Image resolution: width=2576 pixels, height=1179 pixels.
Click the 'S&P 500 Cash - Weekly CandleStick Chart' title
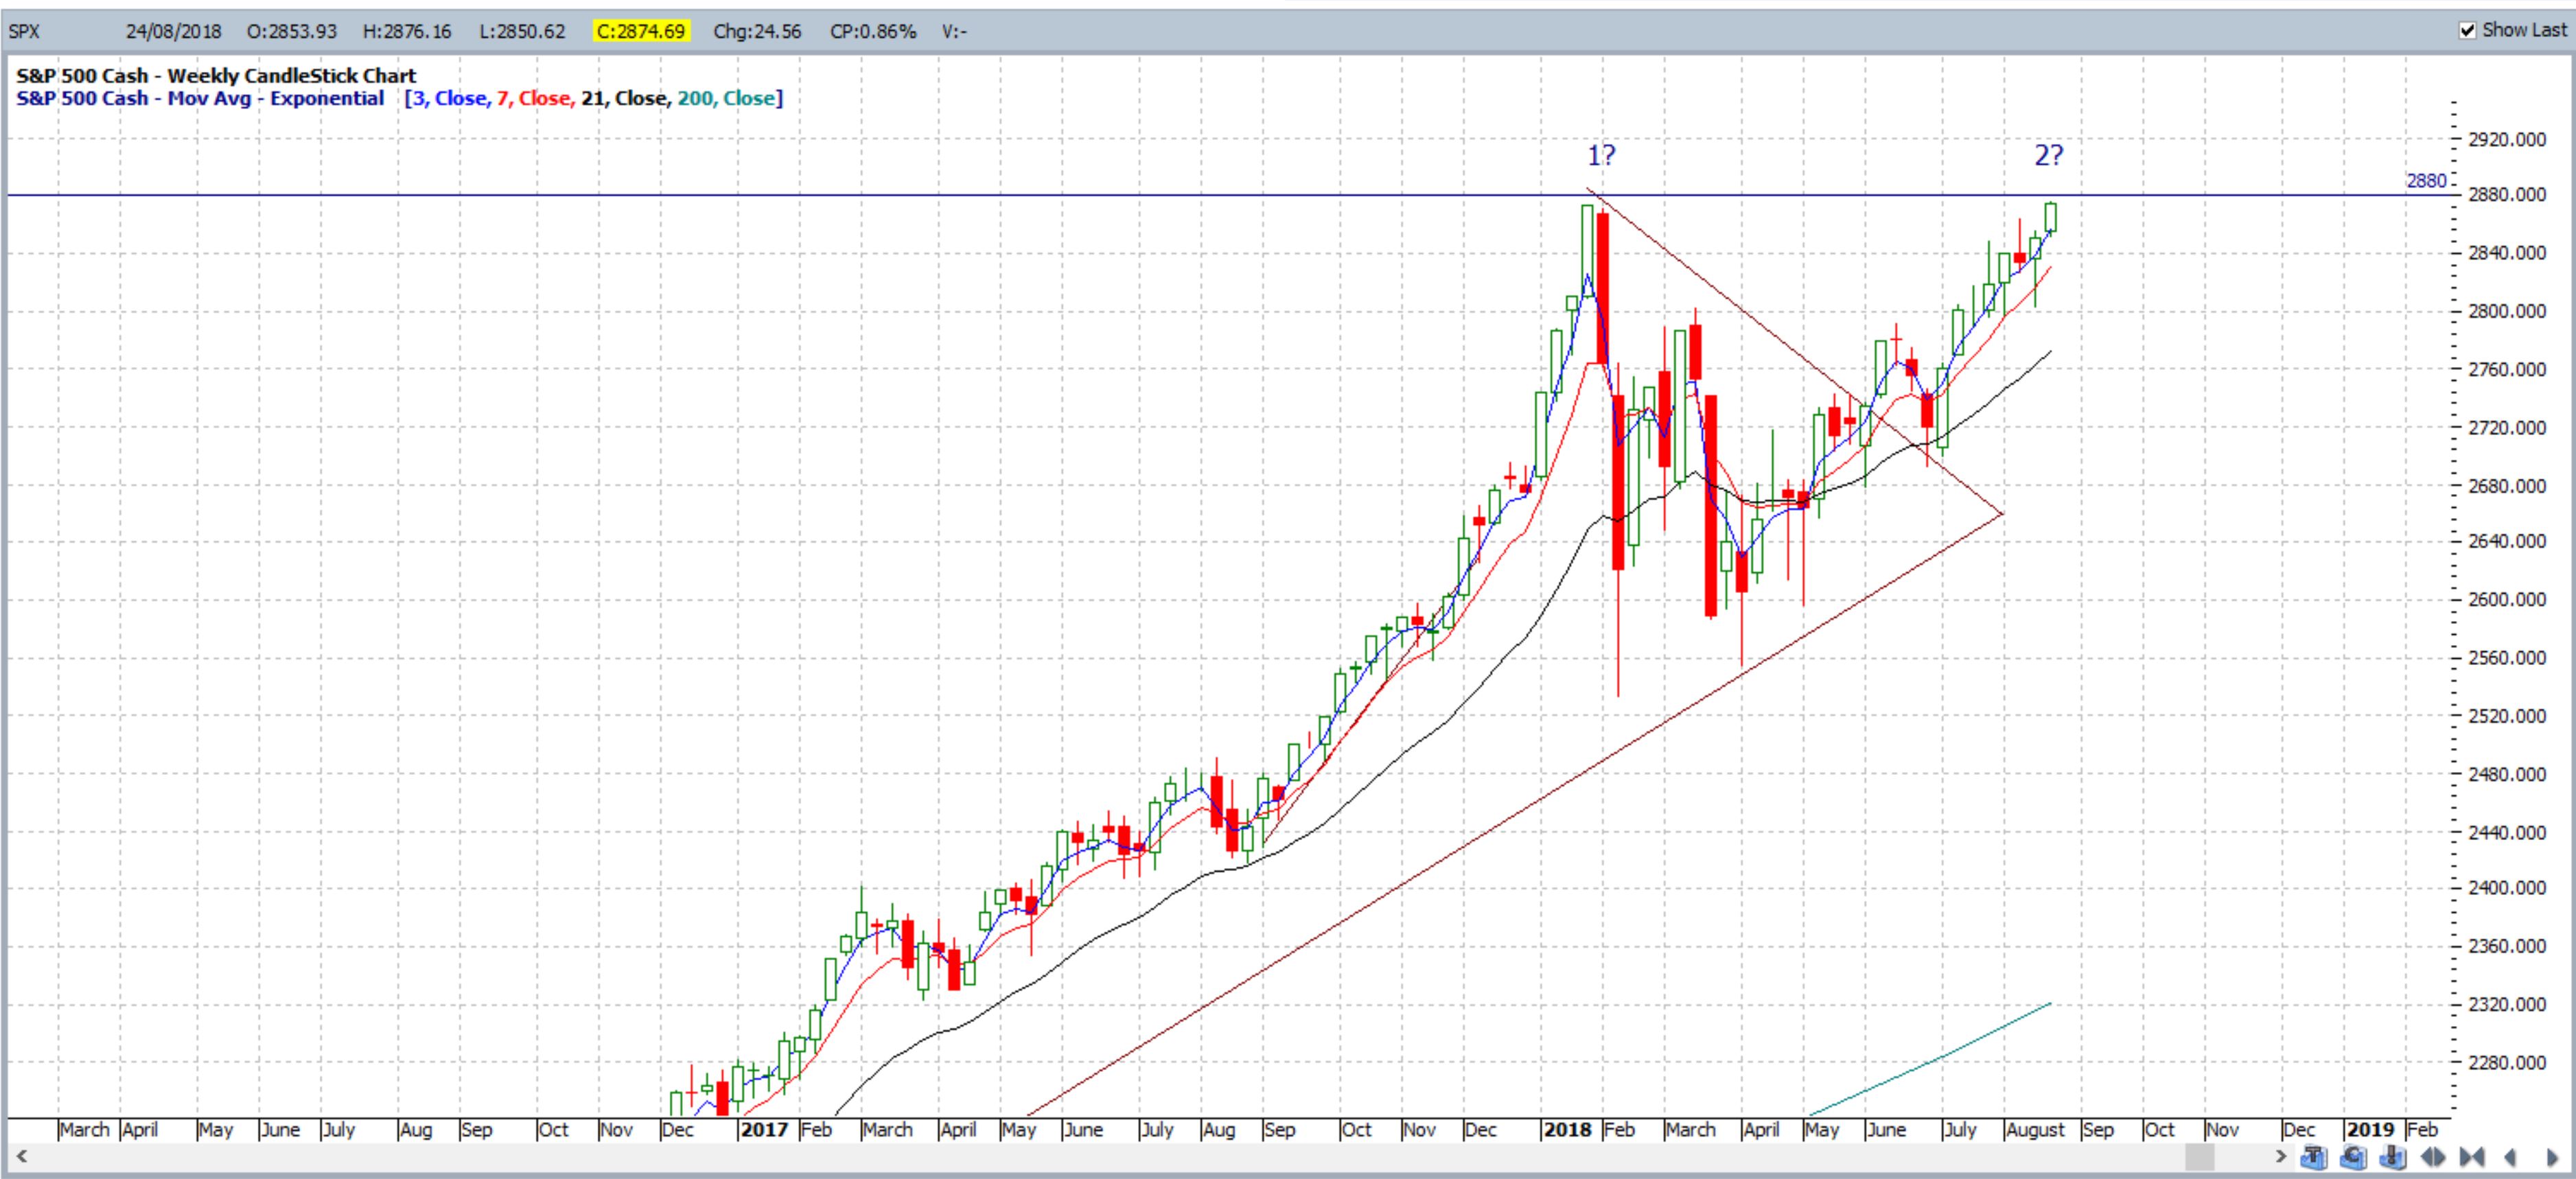(216, 76)
